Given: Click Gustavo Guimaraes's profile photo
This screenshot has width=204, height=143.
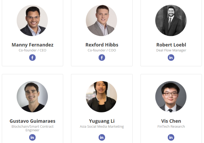Looking at the screenshot, I should tap(32, 97).
